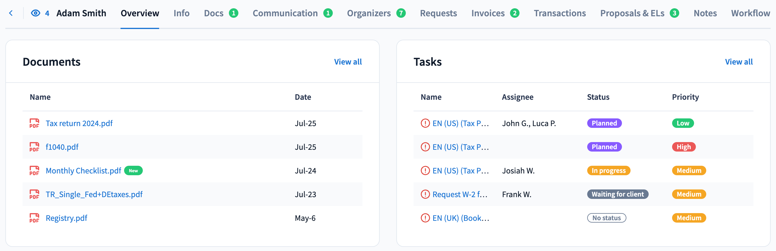Switch to the Invoices tab
Viewport: 776px width, 251px height.
point(488,13)
